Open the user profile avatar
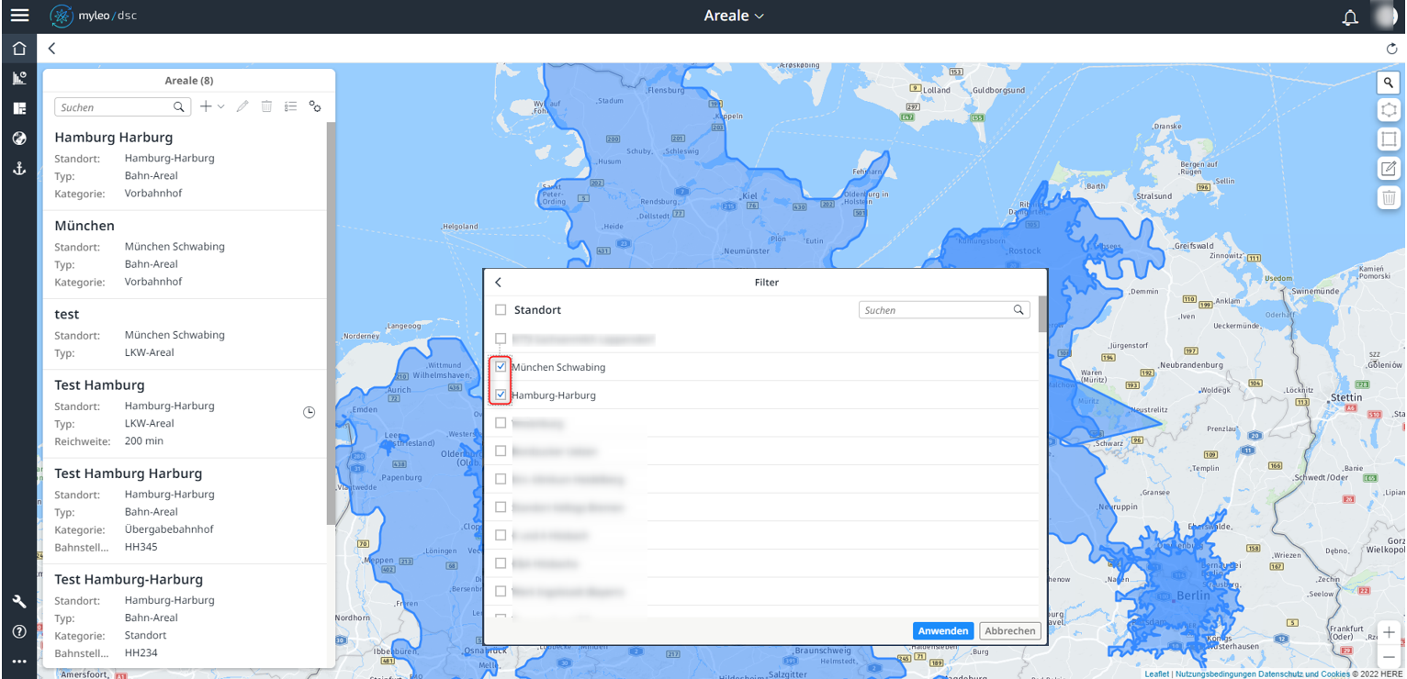The height and width of the screenshot is (679, 1407). tap(1387, 16)
